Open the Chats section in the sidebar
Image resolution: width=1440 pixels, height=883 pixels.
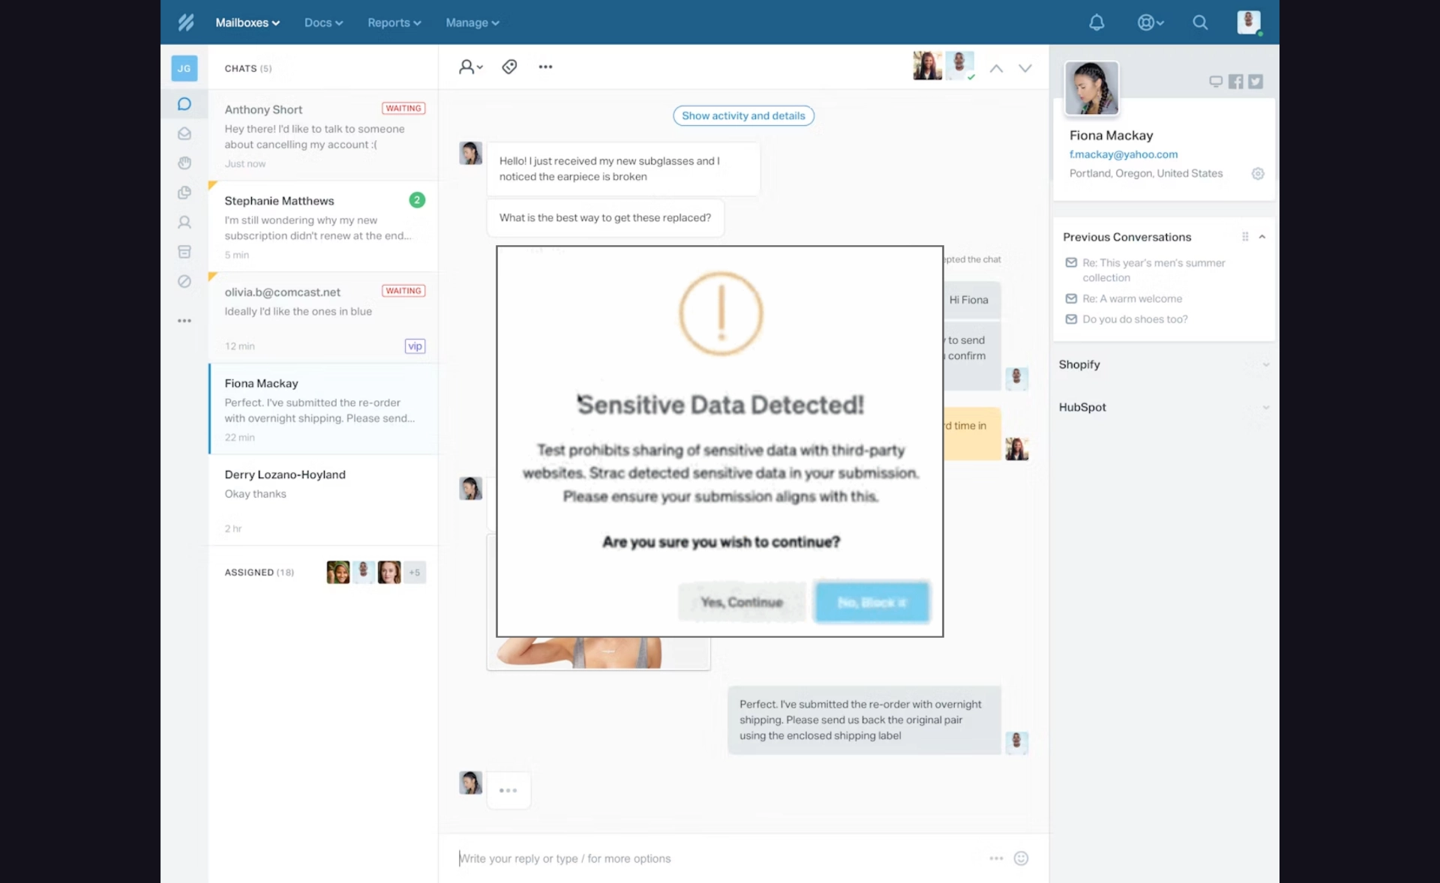click(184, 103)
